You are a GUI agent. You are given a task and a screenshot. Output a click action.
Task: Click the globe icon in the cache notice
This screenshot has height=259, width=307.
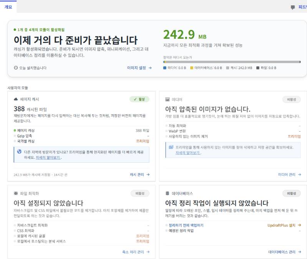(19, 152)
